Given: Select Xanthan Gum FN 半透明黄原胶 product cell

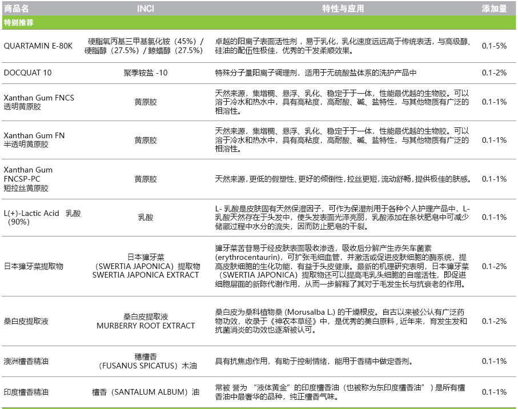Looking at the screenshot, I should [x=34, y=140].
